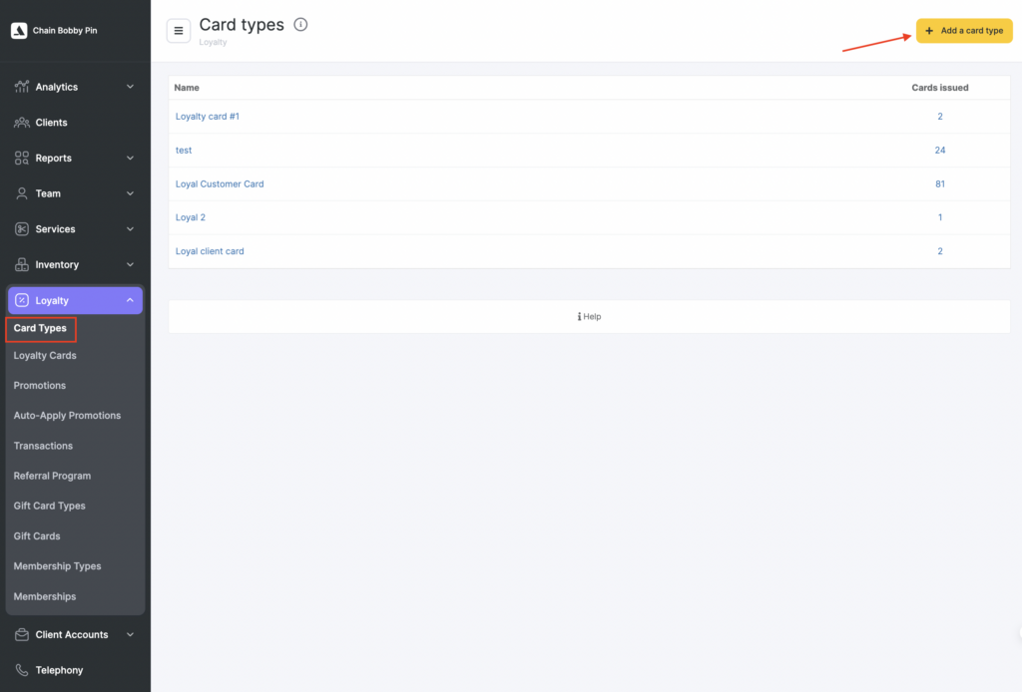
Task: Open the Loyal Customer Card link
Action: 220,184
